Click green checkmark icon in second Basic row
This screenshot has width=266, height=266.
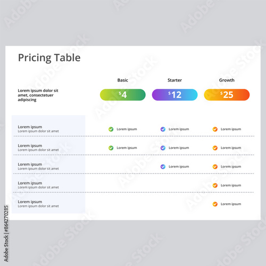coord(111,148)
